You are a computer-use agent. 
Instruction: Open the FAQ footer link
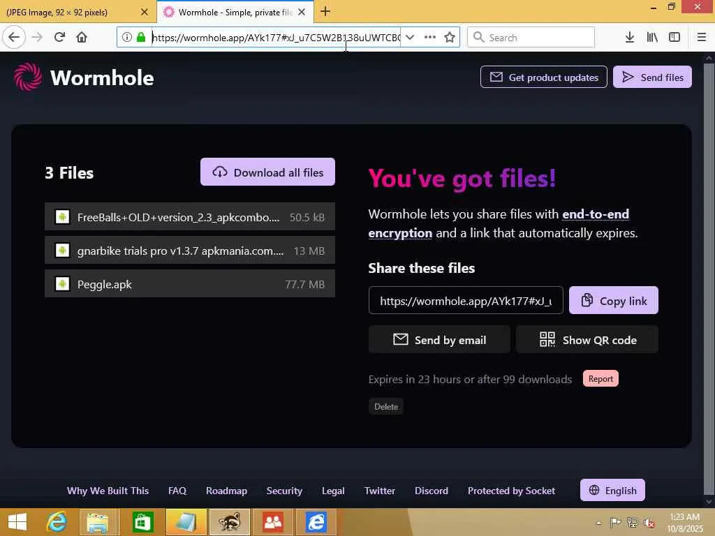177,491
